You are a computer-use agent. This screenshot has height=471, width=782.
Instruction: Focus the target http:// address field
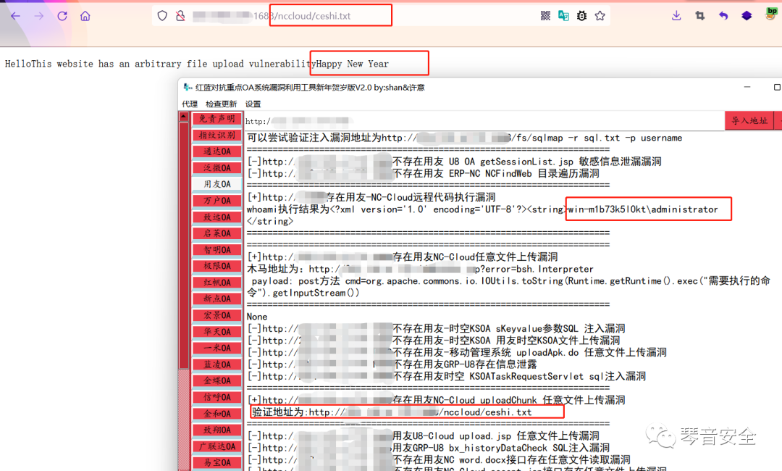[484, 121]
